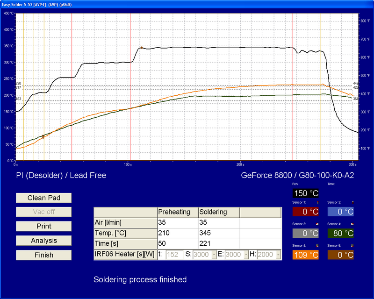This screenshot has width=374, height=299.
Task: Click the orange Sensor 5 box showing 109 °C
Action: pyautogui.click(x=306, y=255)
